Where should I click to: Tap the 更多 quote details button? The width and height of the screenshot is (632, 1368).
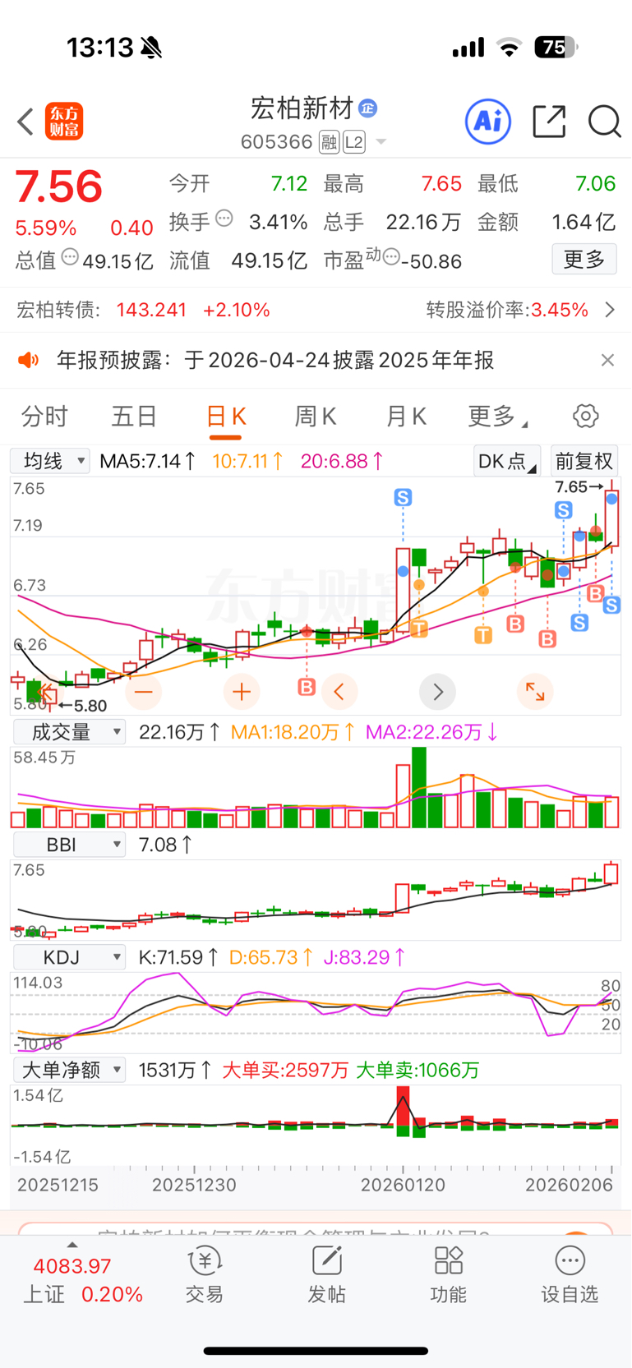click(584, 260)
